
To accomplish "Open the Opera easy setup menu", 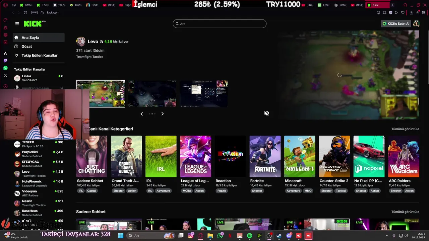I will pyautogui.click(x=424, y=12).
